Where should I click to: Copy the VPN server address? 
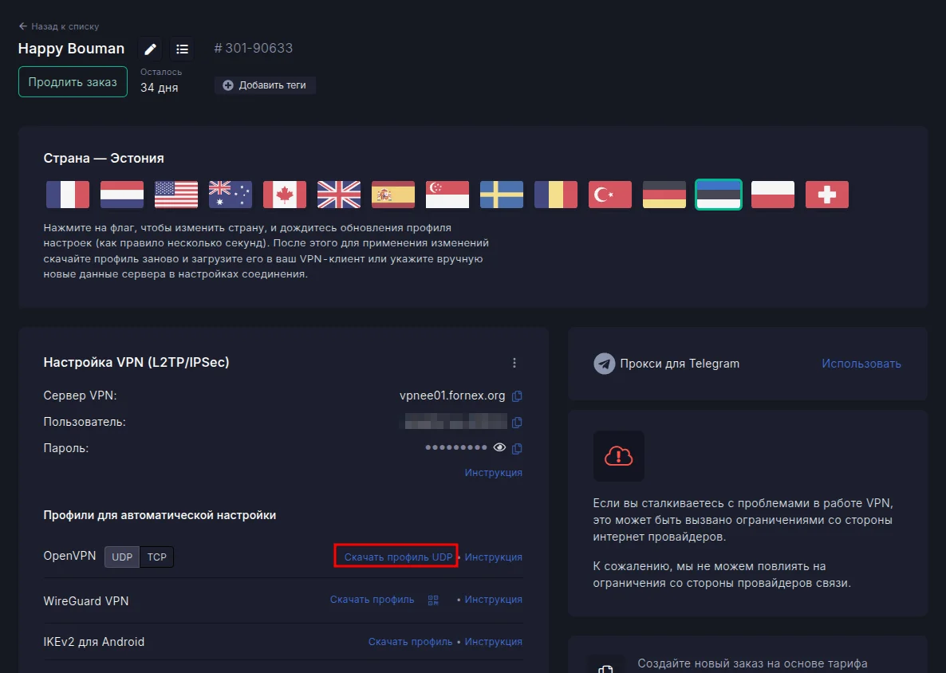pyautogui.click(x=517, y=396)
